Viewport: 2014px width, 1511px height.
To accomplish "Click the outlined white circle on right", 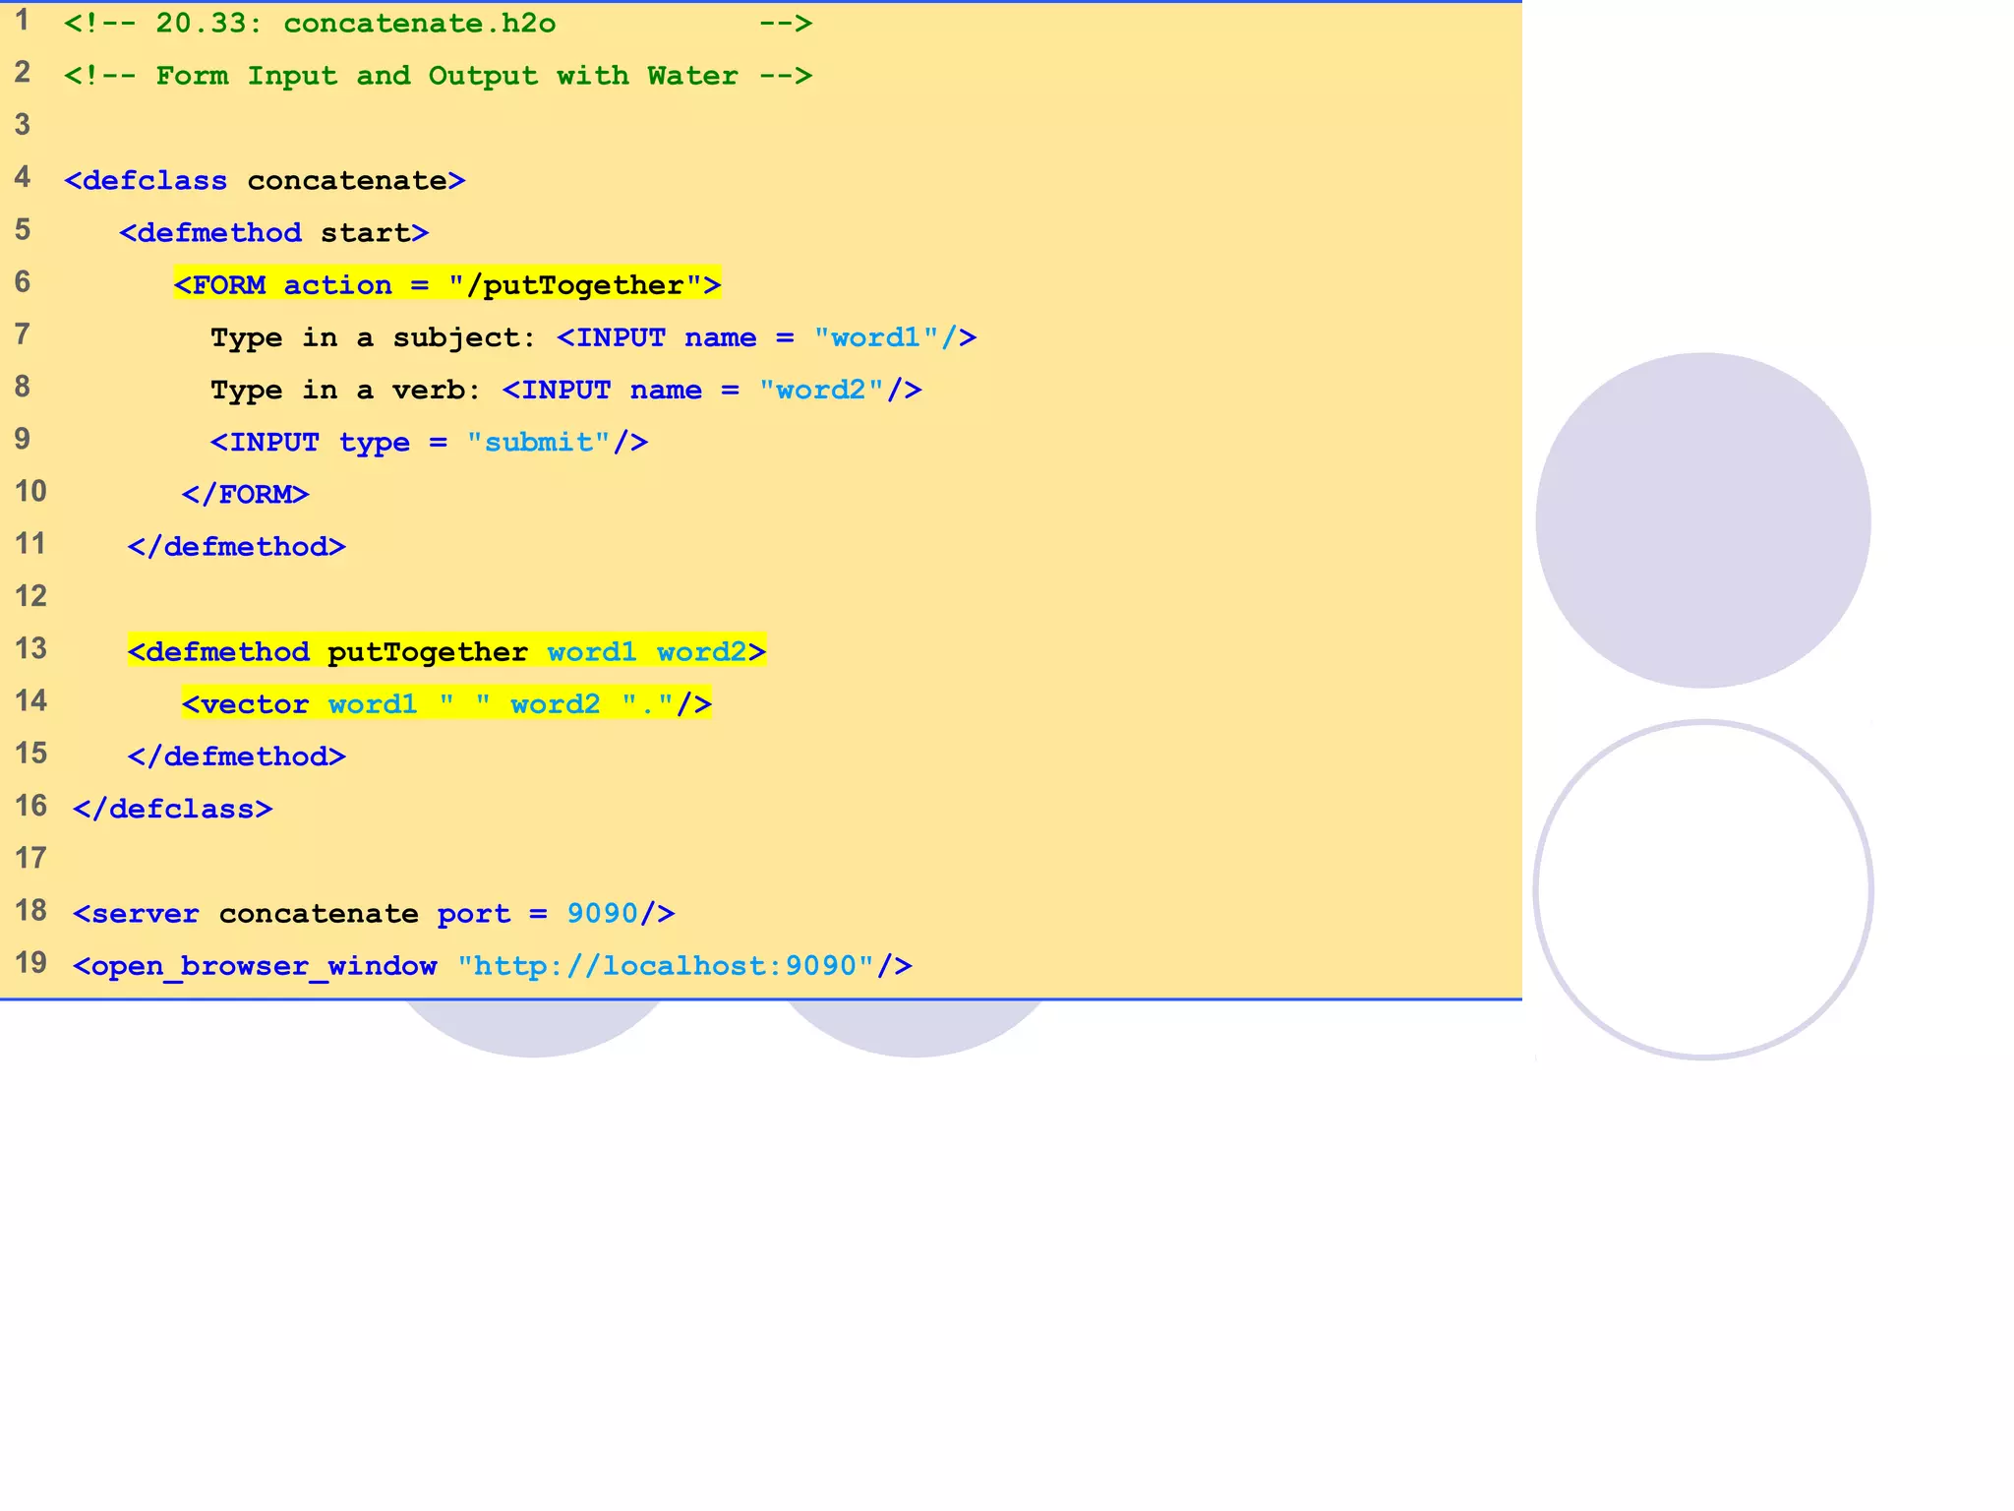I will coord(1702,890).
